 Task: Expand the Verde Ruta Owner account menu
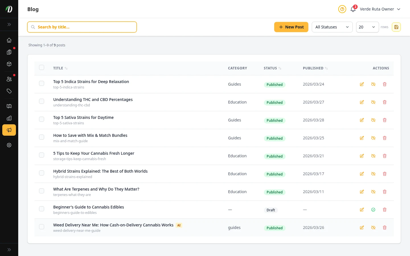coord(380,9)
